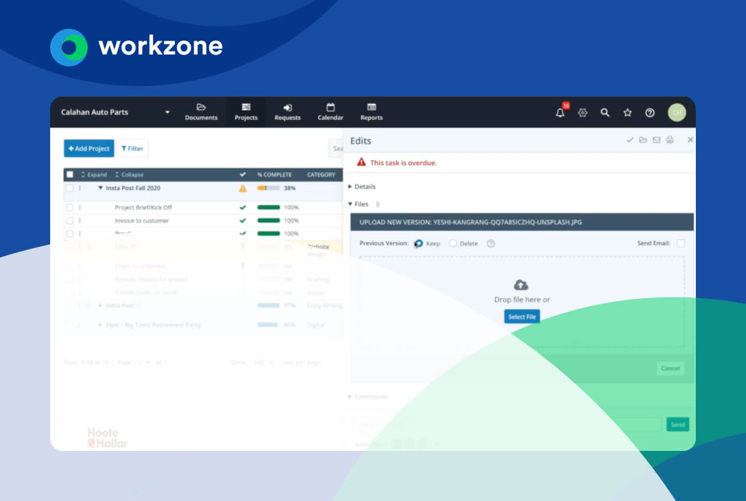Click the Select File upload button
Screen dimensions: 746x501
tap(522, 316)
